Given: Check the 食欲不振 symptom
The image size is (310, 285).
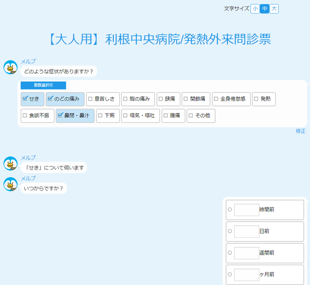Looking at the screenshot, I should coord(37,116).
